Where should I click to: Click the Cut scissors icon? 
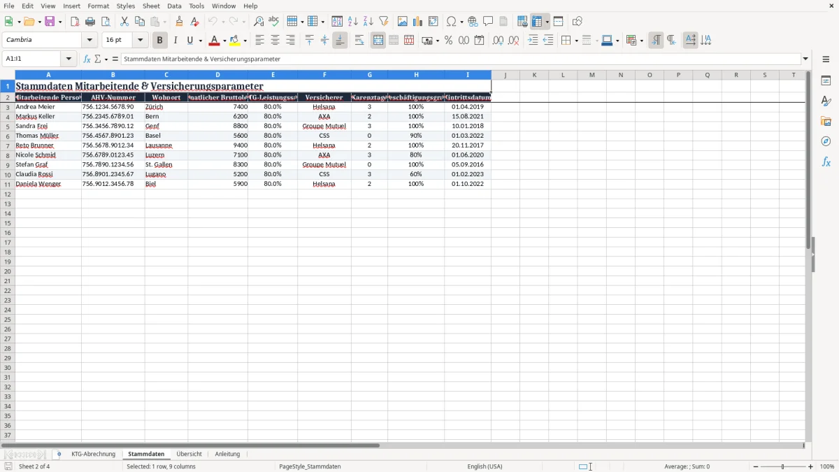coord(124,22)
